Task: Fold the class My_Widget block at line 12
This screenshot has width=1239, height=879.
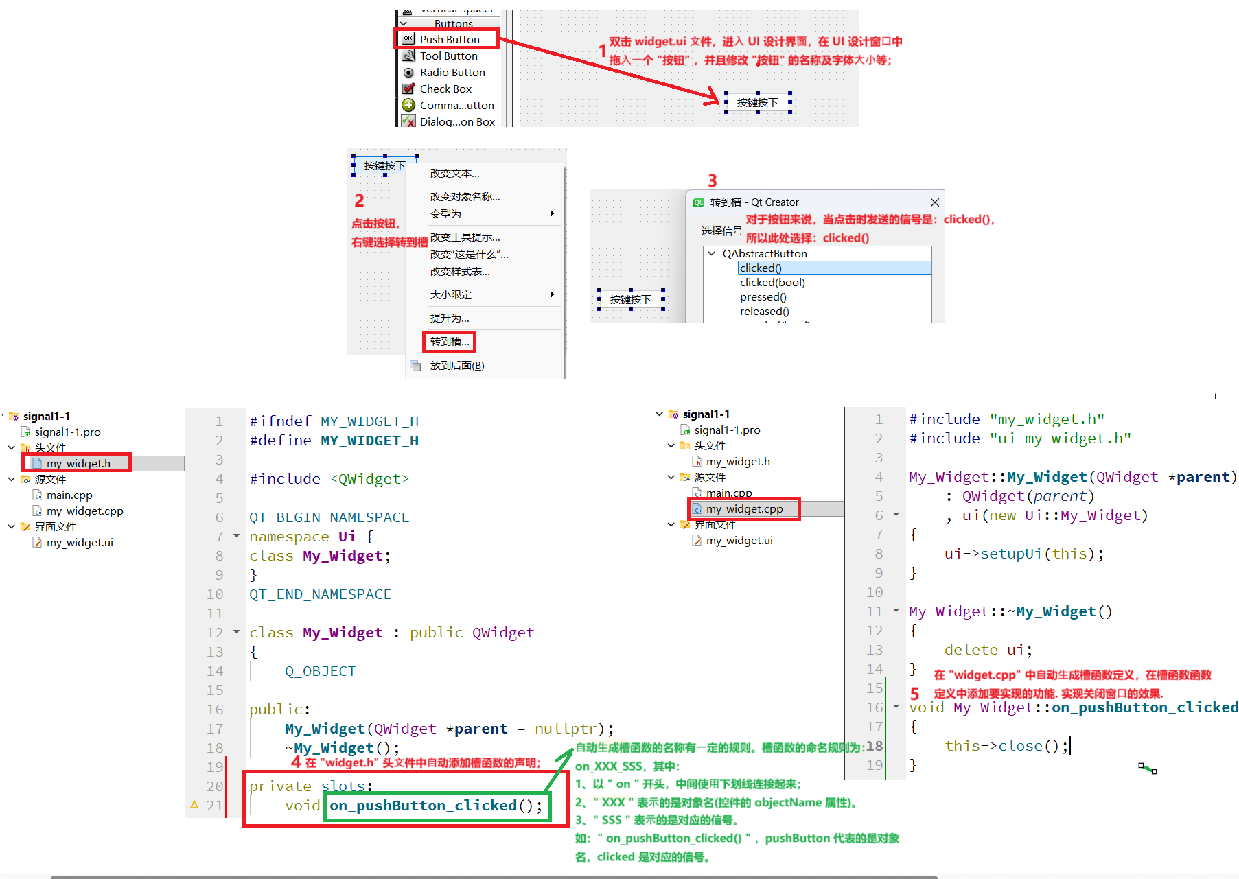Action: pos(236,631)
